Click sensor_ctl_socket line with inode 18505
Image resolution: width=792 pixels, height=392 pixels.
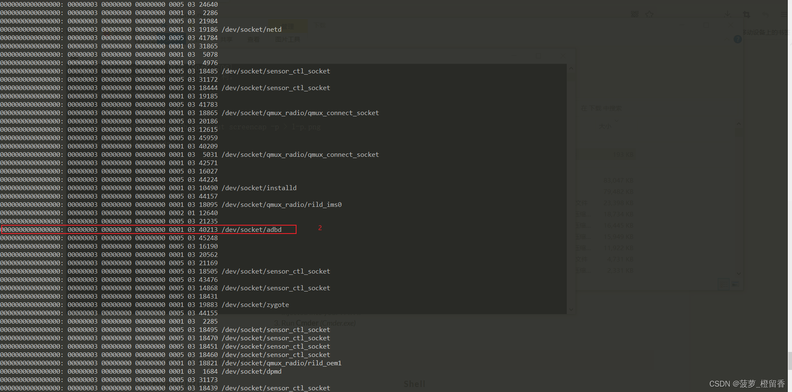165,271
